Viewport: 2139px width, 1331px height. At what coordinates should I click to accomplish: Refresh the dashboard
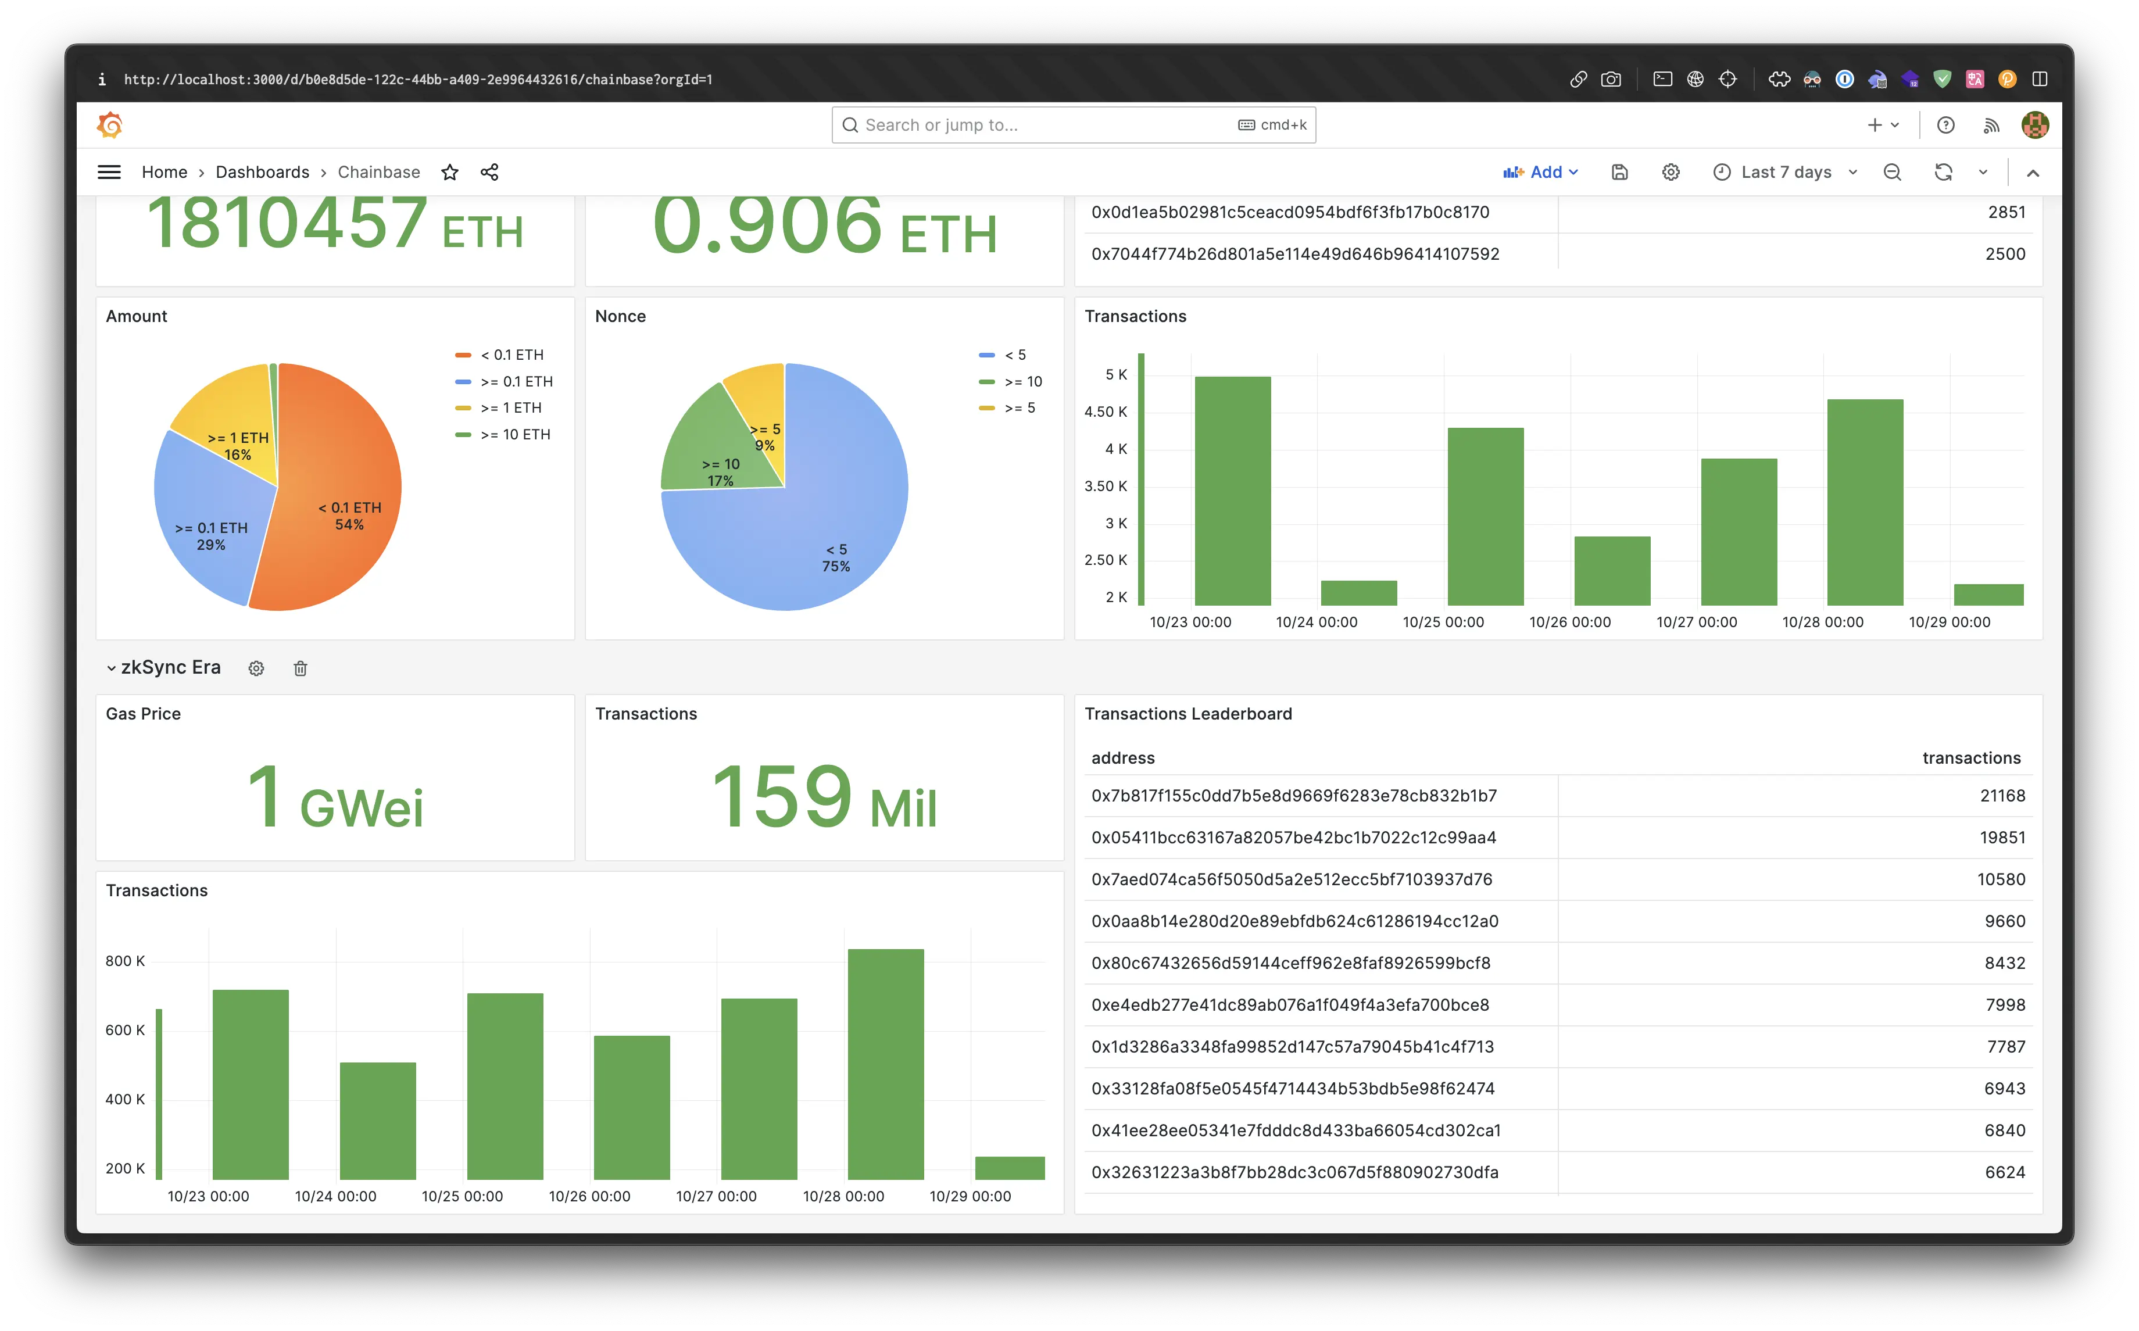click(1944, 173)
